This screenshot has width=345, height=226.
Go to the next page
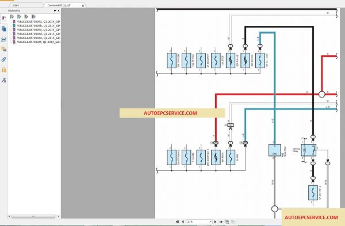click(x=216, y=222)
